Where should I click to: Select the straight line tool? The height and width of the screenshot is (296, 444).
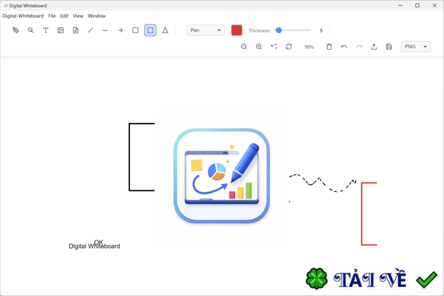(x=90, y=30)
